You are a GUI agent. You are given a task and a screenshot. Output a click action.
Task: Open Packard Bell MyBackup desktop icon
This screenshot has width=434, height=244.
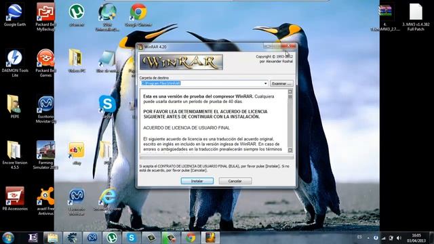(x=45, y=17)
